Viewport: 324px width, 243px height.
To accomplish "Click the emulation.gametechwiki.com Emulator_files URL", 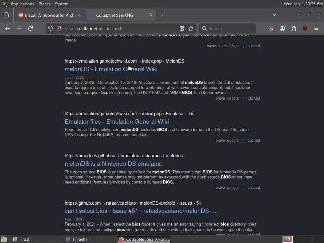I will tap(129, 114).
